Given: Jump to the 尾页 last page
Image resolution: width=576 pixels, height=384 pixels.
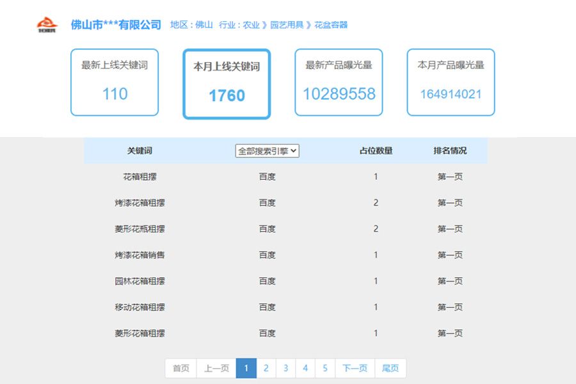Looking at the screenshot, I should pyautogui.click(x=390, y=368).
